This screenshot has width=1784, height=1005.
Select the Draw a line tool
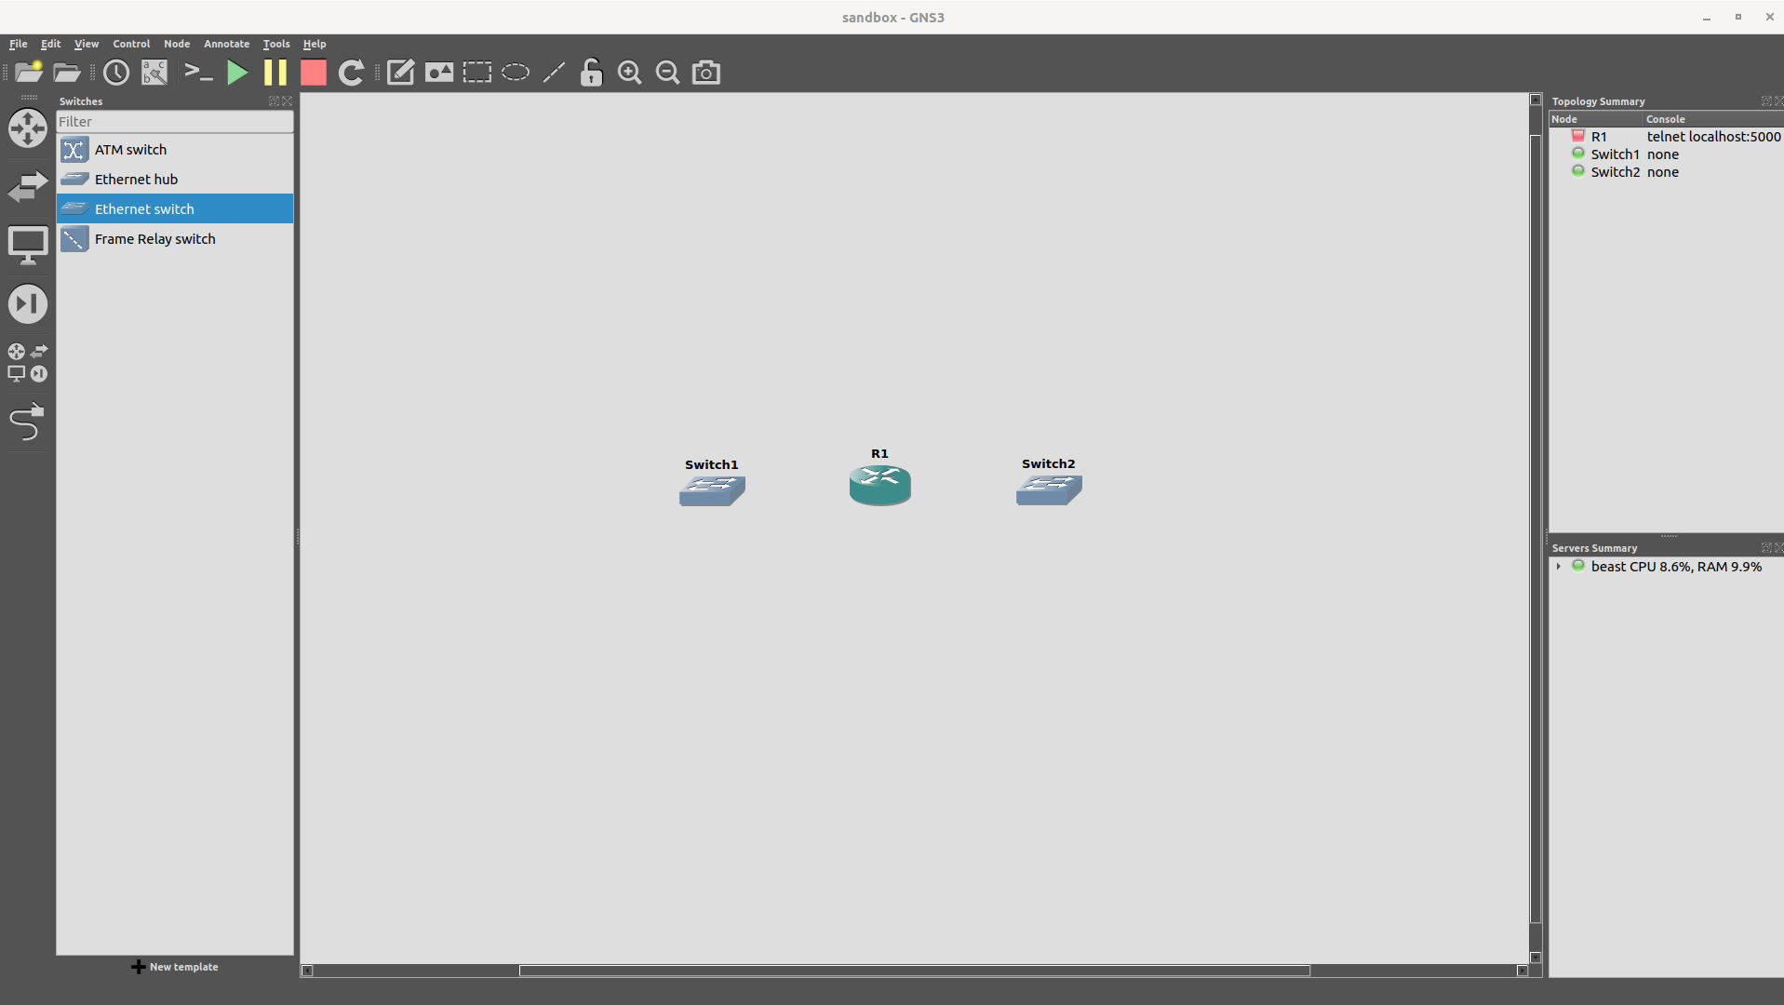pos(554,73)
